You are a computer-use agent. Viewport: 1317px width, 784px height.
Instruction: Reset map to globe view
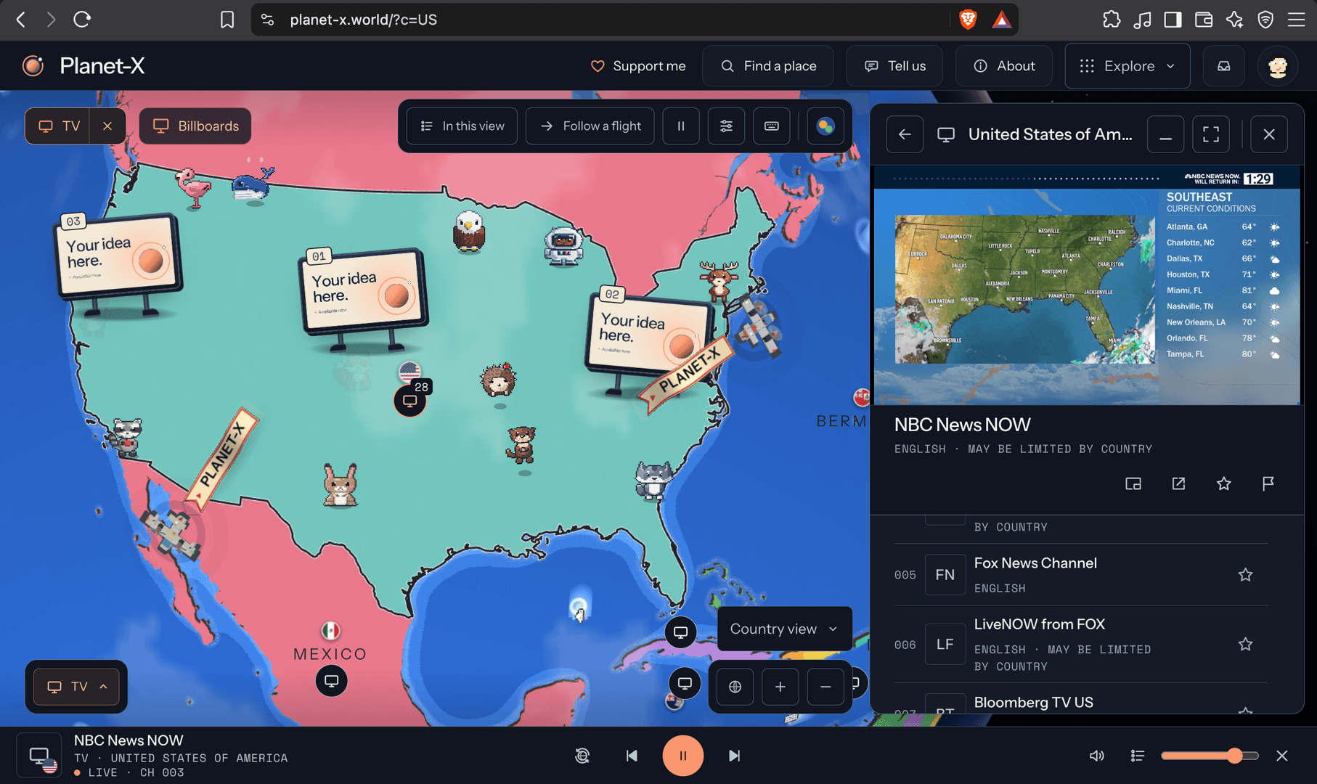[x=735, y=687]
